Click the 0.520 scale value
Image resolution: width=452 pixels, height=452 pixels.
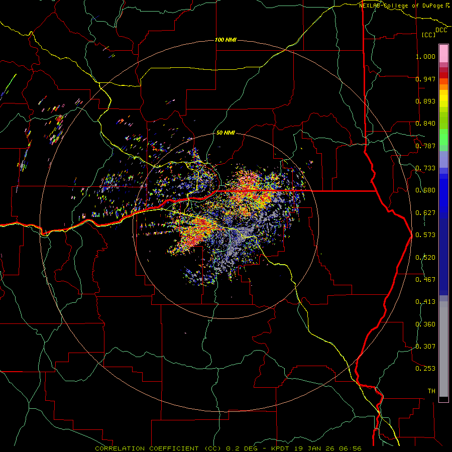pyautogui.click(x=425, y=258)
